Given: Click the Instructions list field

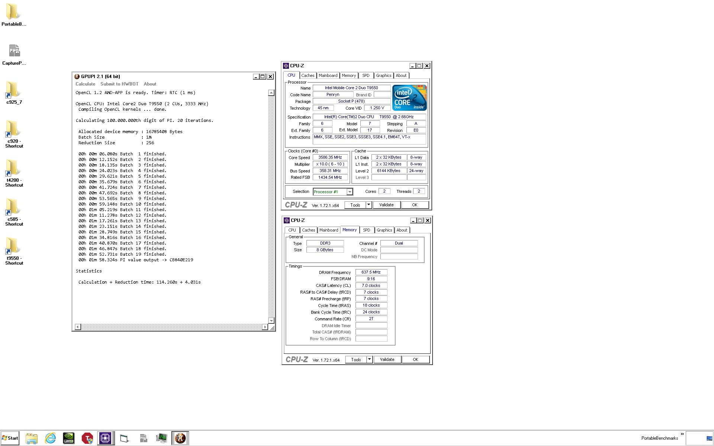Looking at the screenshot, I should point(369,139).
